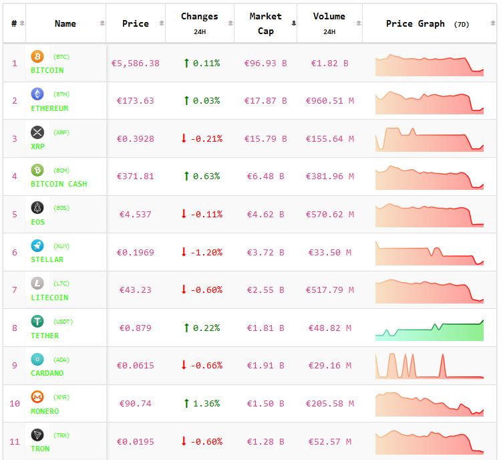Sort by Volume 24H column header
This screenshot has width=503, height=460.
(x=329, y=23)
